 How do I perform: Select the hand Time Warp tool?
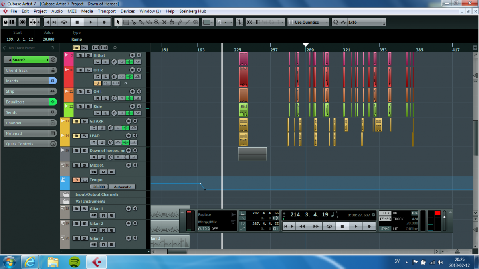tap(172, 22)
